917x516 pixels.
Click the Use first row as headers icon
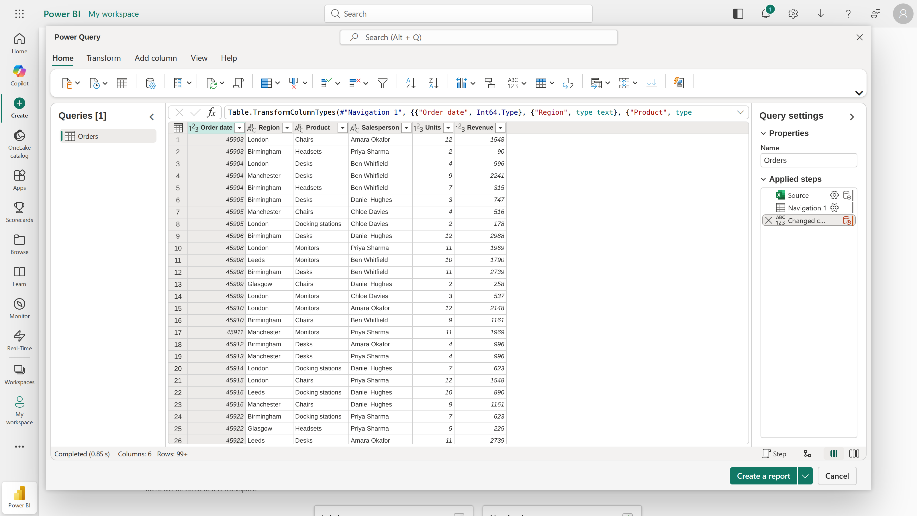pyautogui.click(x=541, y=83)
